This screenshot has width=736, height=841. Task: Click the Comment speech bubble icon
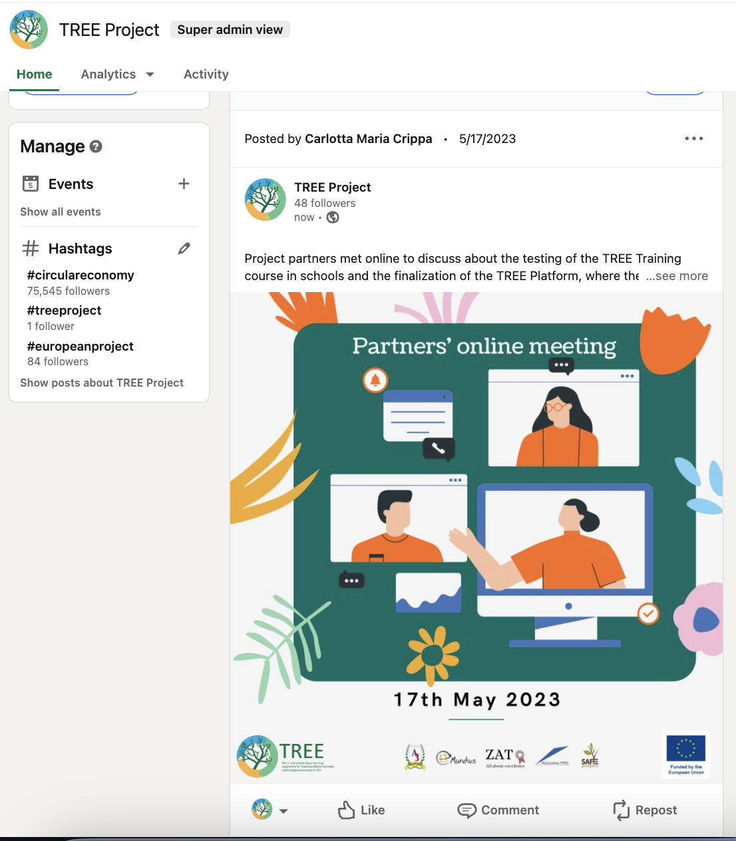466,810
